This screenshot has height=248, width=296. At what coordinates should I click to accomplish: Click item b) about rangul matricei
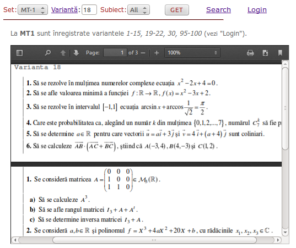84,210
